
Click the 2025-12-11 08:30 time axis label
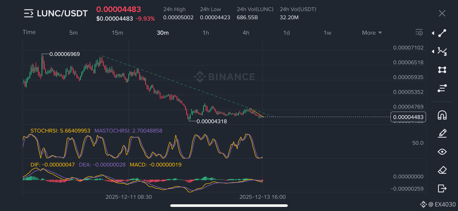129,197
